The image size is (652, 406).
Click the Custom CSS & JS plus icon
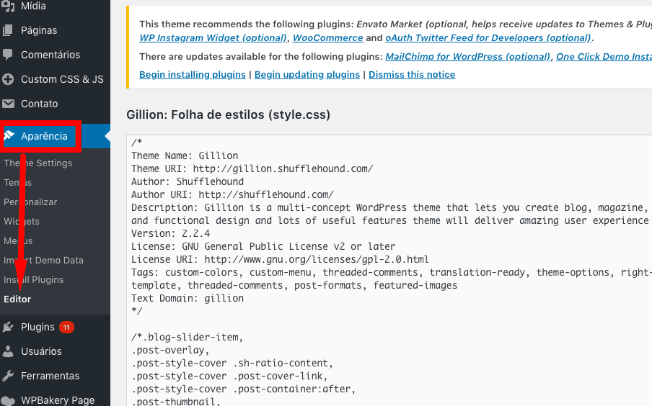(x=8, y=79)
